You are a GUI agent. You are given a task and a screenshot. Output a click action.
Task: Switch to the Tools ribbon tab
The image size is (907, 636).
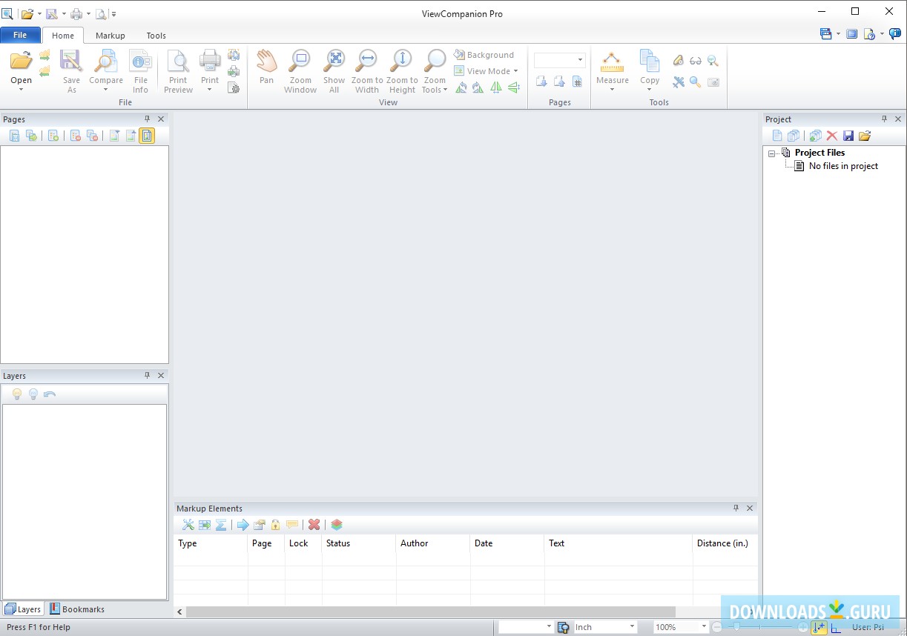[156, 36]
